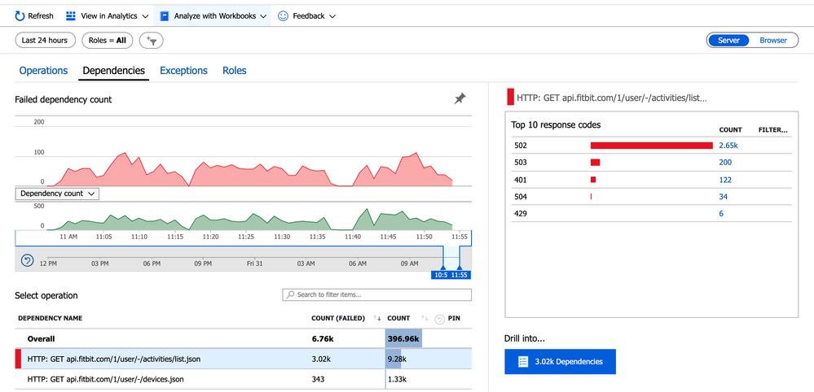Click the DEPENDENCY NAME column header
The image size is (814, 392).
(51, 319)
